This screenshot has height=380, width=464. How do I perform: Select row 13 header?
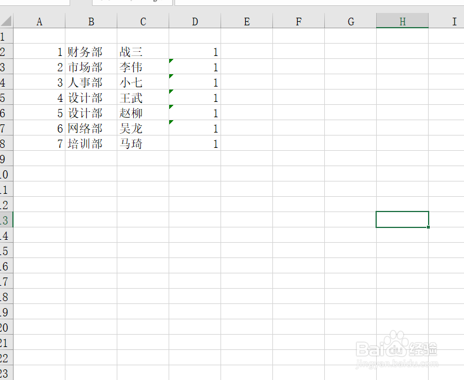6,220
